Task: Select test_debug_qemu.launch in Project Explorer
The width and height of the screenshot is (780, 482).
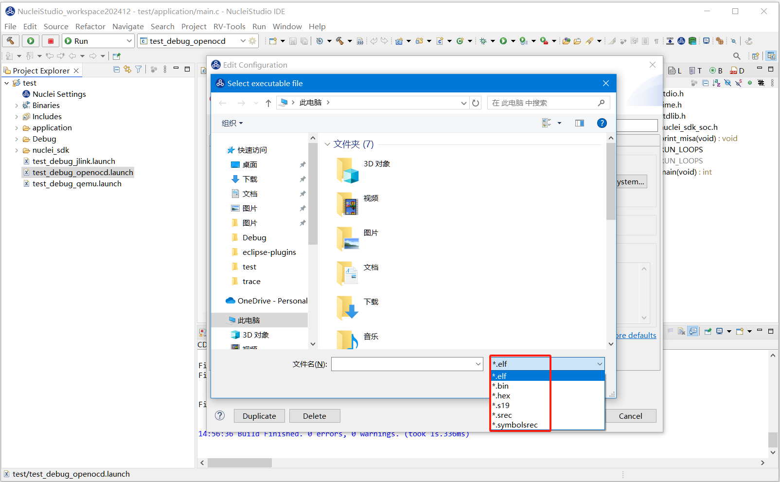Action: point(77,184)
